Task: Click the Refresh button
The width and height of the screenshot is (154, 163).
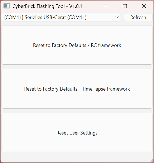Action: [x=138, y=17]
